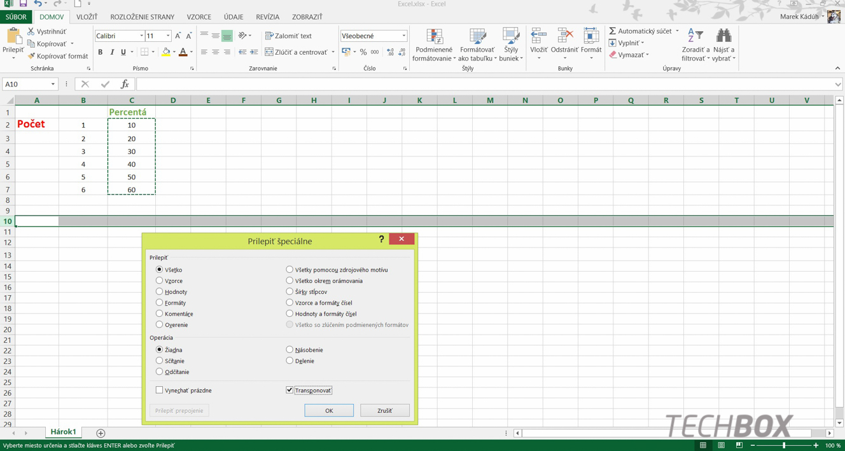The width and height of the screenshot is (845, 451).
Task: Add a new sheet with plus icon
Action: 101,433
